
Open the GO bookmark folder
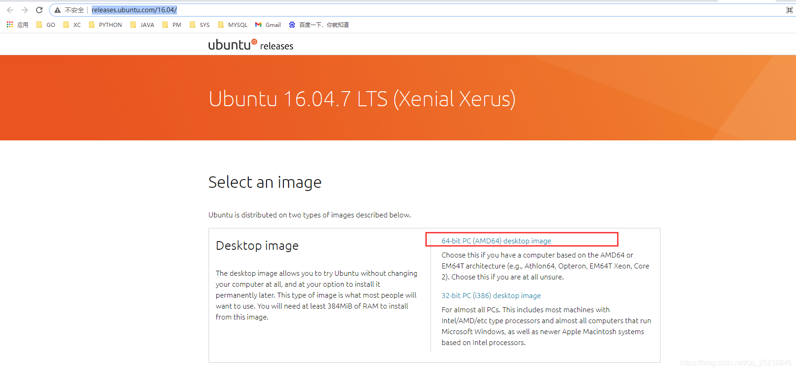click(x=46, y=25)
